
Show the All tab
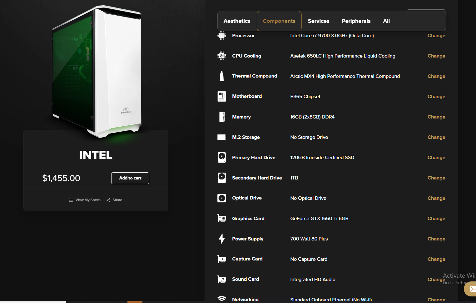point(386,21)
